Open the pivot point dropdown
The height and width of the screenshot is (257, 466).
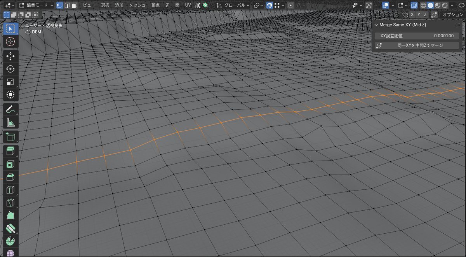coord(258,5)
